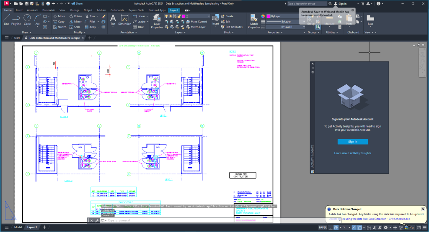The image size is (429, 232).
Task: Open the object color ByLayer magenta swatch
Action: 269,16
